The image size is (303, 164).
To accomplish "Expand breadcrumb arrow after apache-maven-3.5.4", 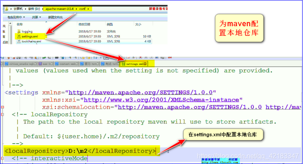I will click(x=76, y=9).
